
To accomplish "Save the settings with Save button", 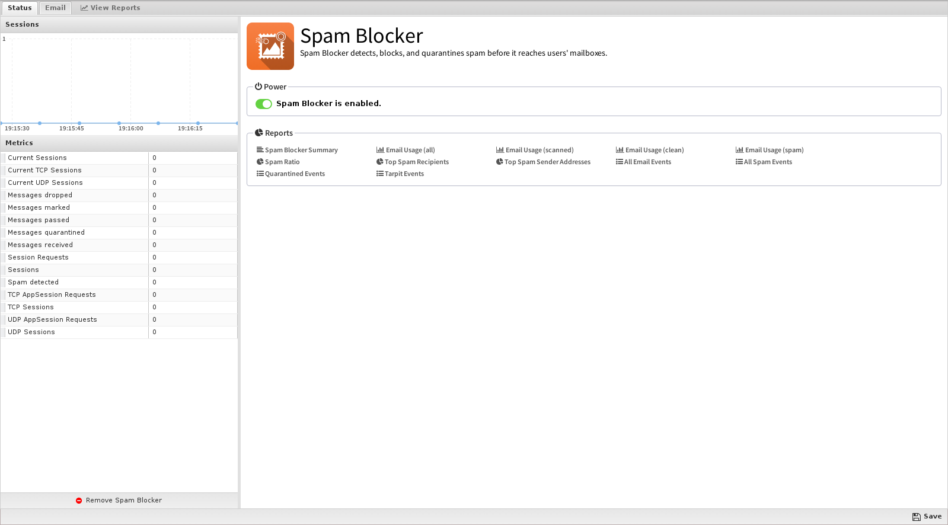I will coord(927,517).
